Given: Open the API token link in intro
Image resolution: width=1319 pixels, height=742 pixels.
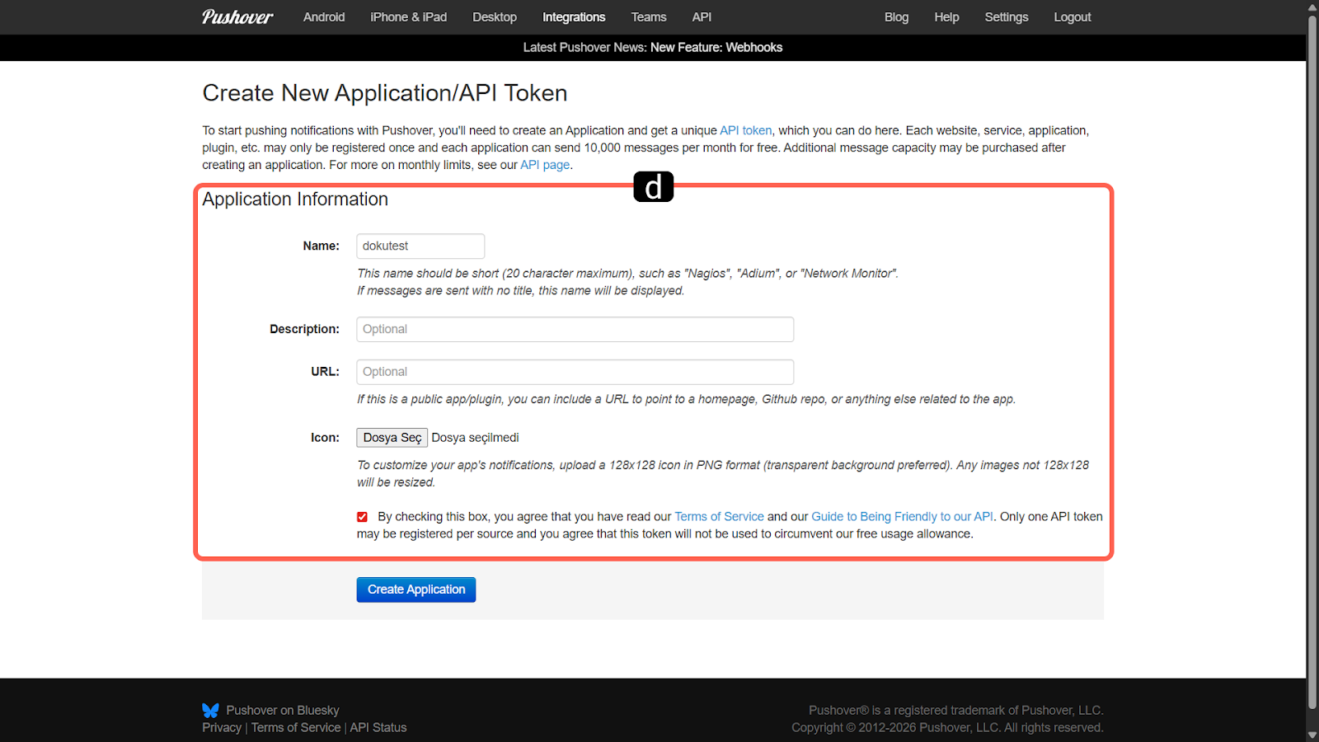Looking at the screenshot, I should [745, 130].
